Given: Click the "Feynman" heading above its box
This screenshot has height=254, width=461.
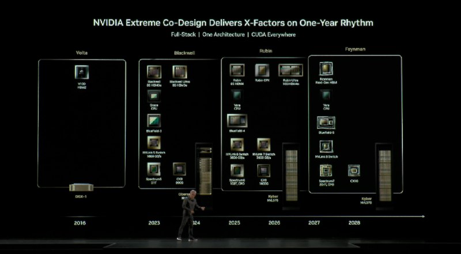Looking at the screenshot, I should 355,49.
